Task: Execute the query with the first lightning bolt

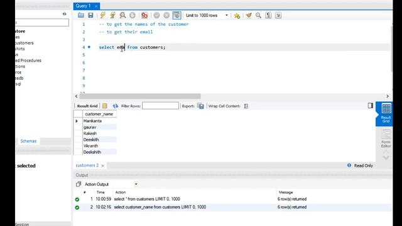Action: (103, 15)
